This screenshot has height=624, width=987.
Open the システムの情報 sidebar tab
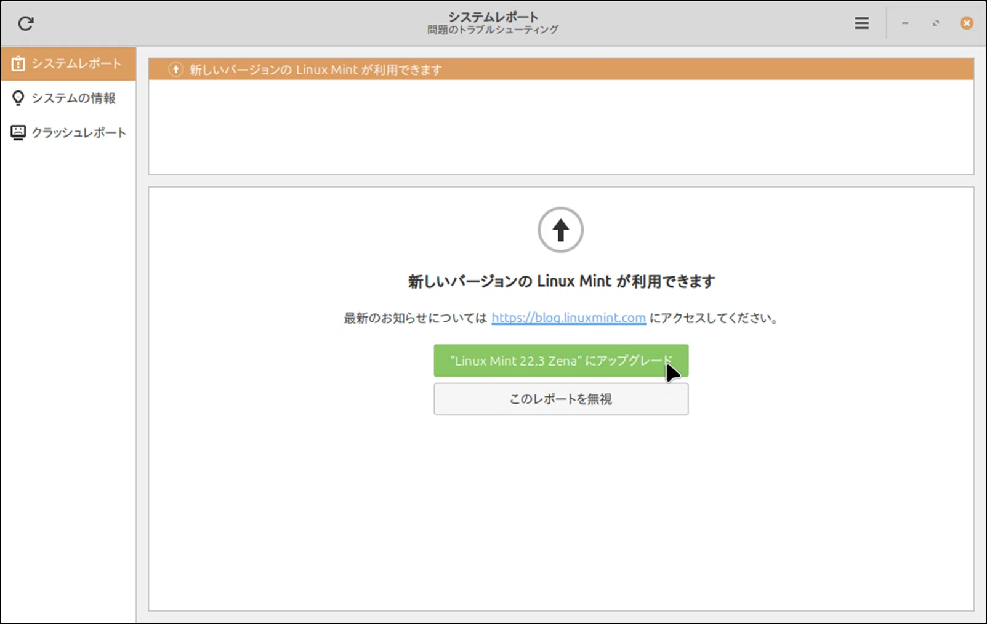pos(68,98)
